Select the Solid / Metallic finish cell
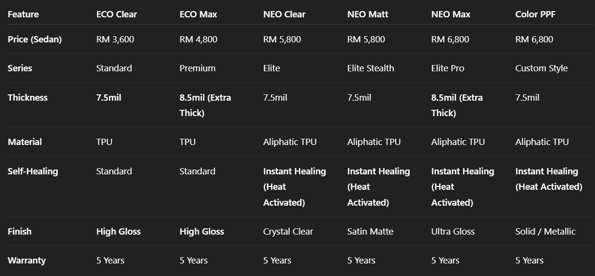Screen dimensions: 595x276 pos(545,232)
